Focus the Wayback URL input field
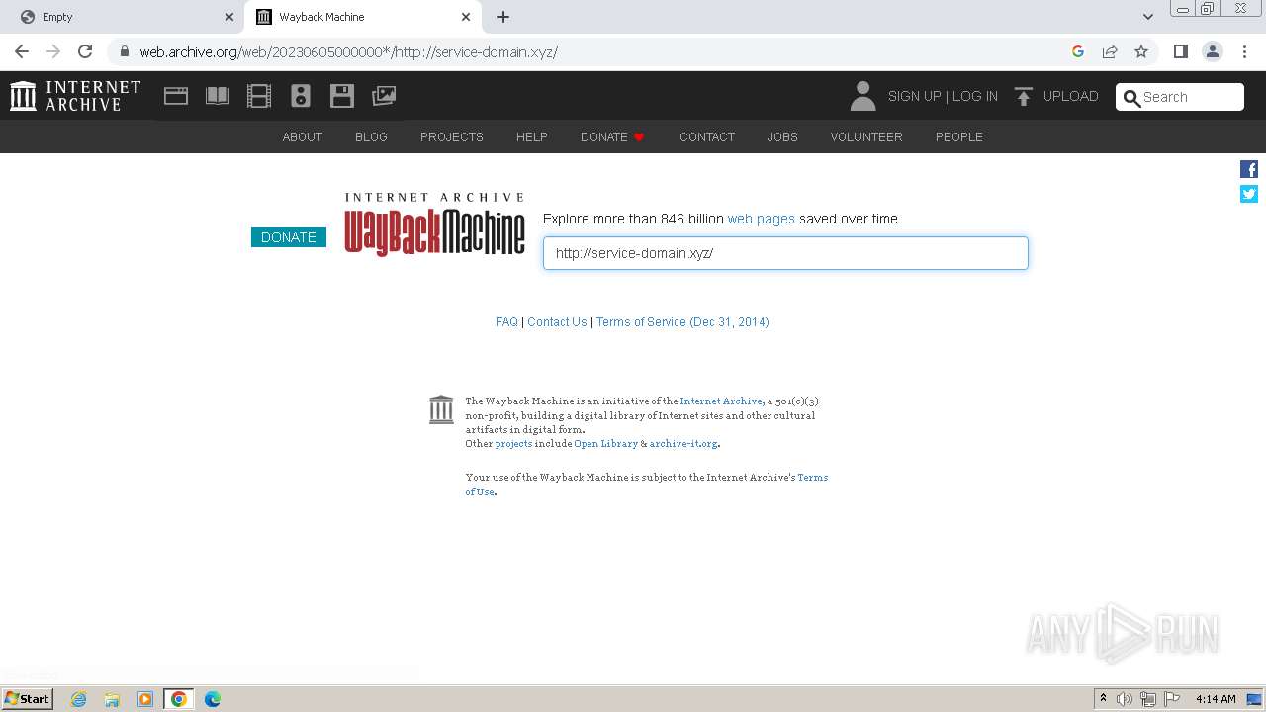Image resolution: width=1266 pixels, height=712 pixels. click(785, 253)
